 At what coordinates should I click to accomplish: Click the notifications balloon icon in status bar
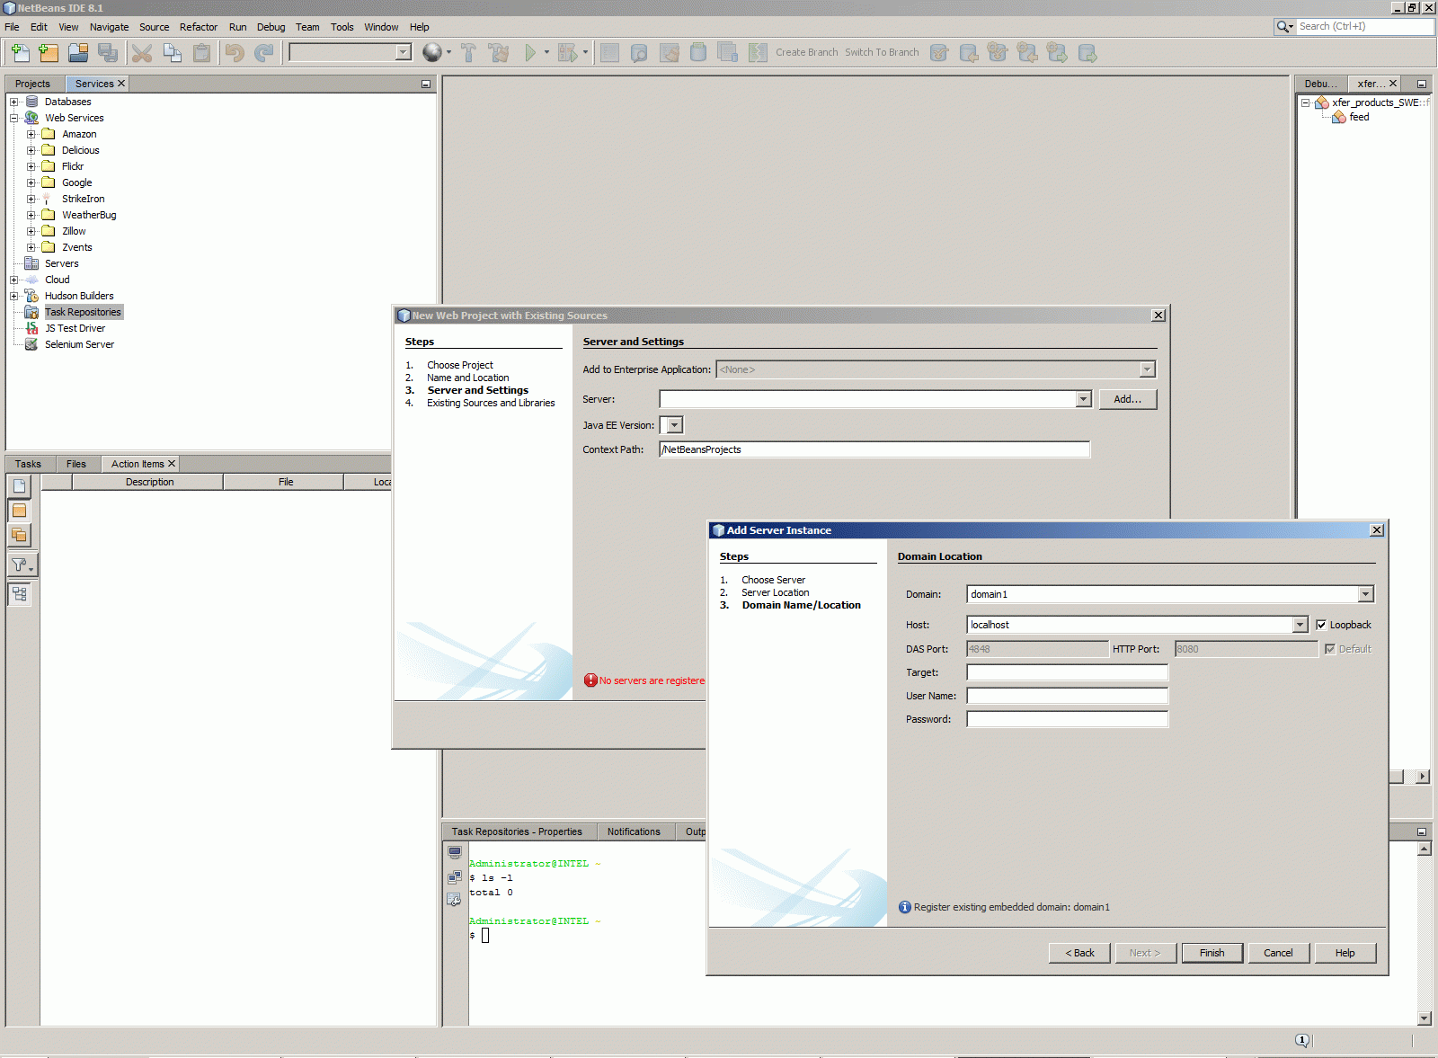coord(1302,1040)
